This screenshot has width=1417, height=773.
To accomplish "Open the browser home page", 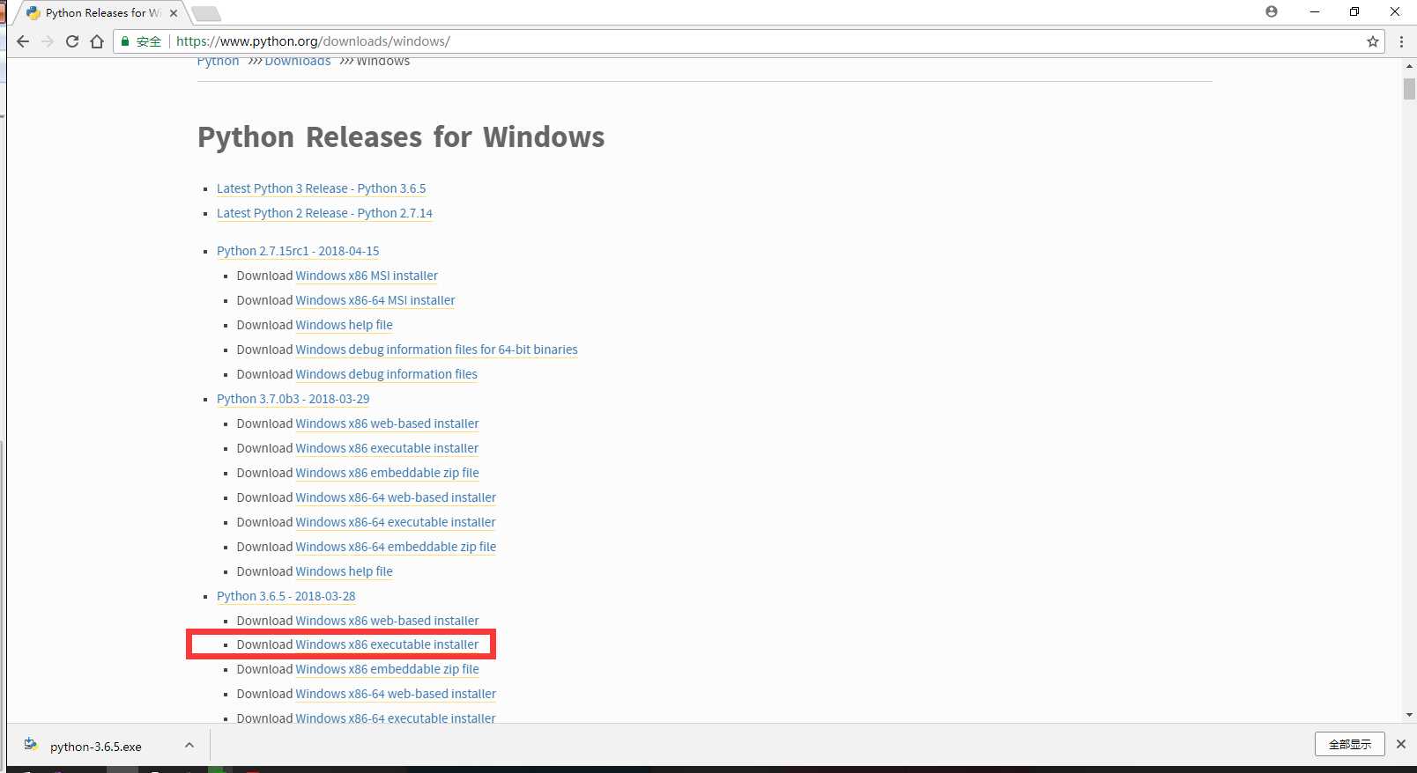I will click(x=97, y=41).
